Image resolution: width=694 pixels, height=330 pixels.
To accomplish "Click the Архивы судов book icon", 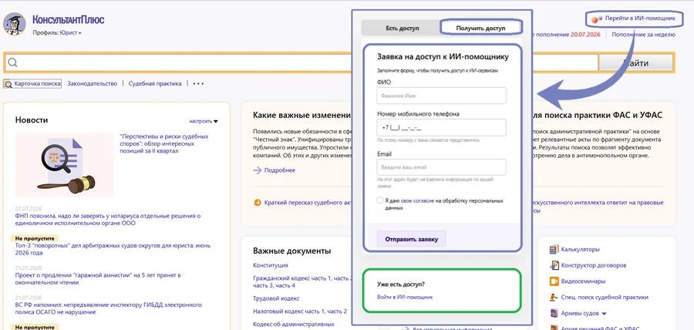I will [x=553, y=313].
